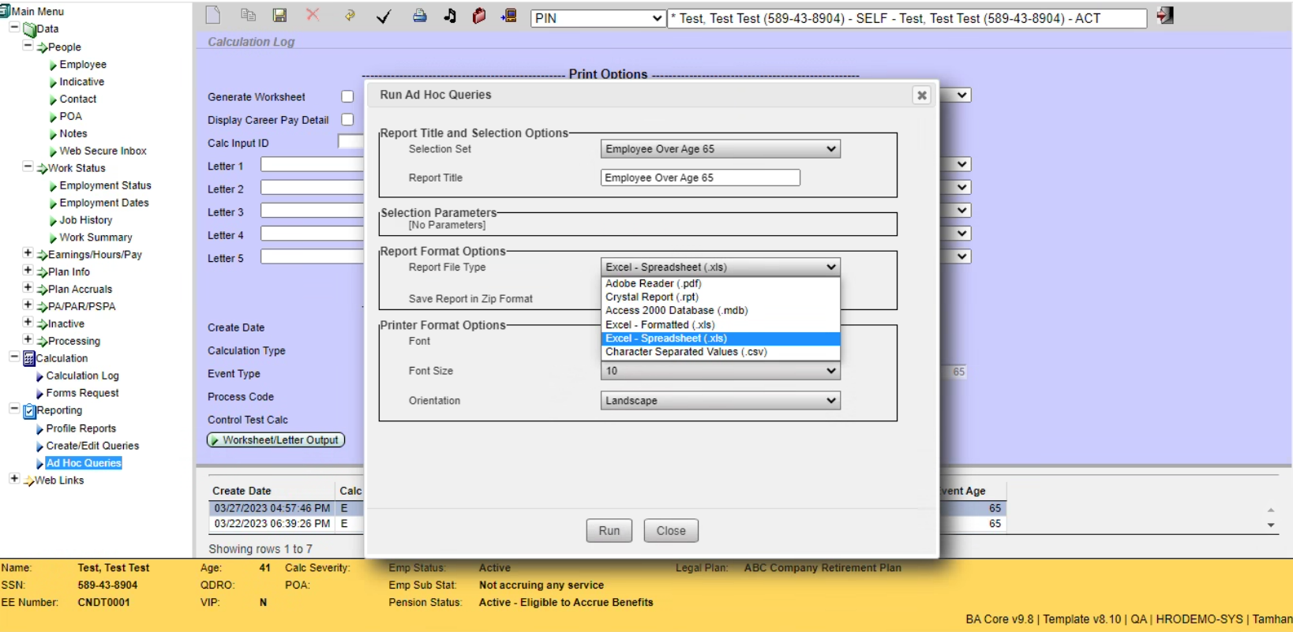Choose Adobe Reader (.pdf) from file type list

653,283
